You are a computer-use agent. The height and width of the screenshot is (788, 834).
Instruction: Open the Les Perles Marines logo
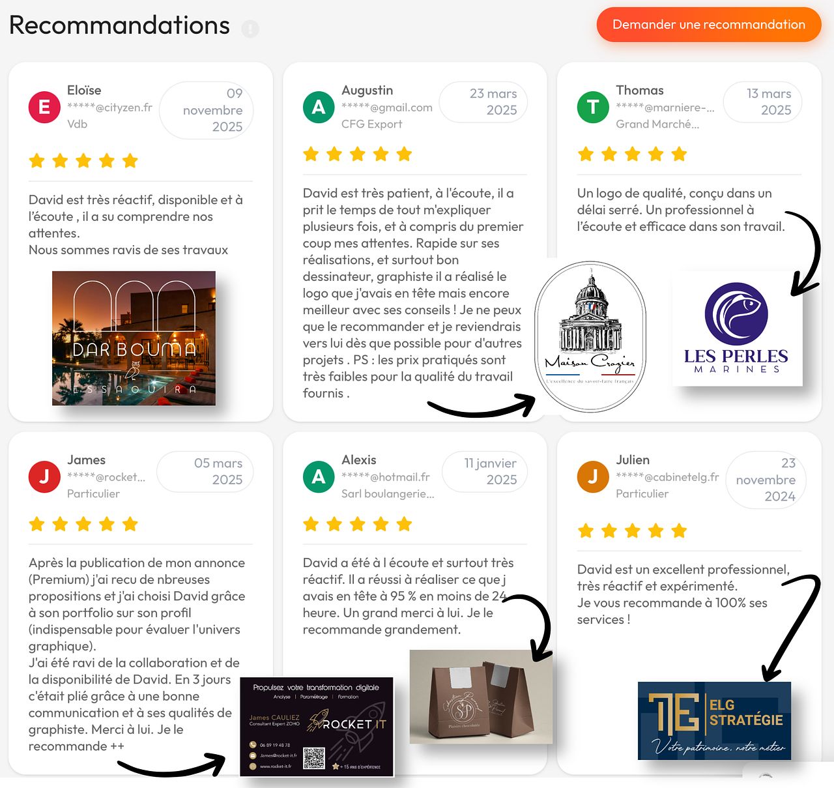pyautogui.click(x=737, y=328)
